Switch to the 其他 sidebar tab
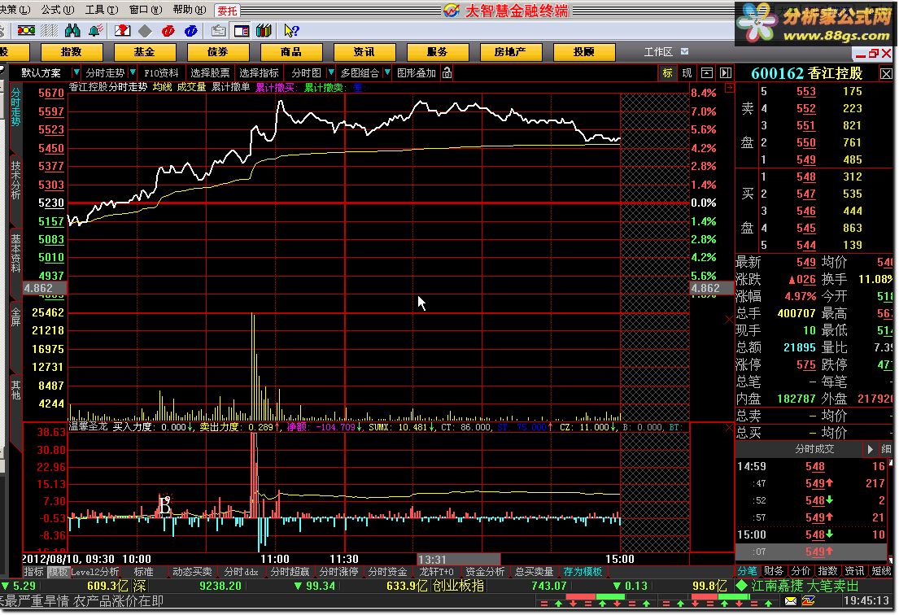 click(15, 390)
